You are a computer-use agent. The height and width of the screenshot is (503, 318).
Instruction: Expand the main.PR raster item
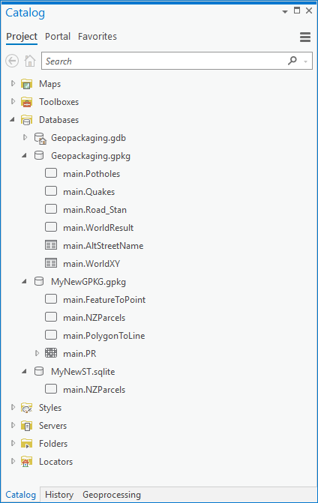(37, 353)
